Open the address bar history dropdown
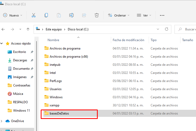The height and width of the screenshot is (131, 196). tap(158, 29)
